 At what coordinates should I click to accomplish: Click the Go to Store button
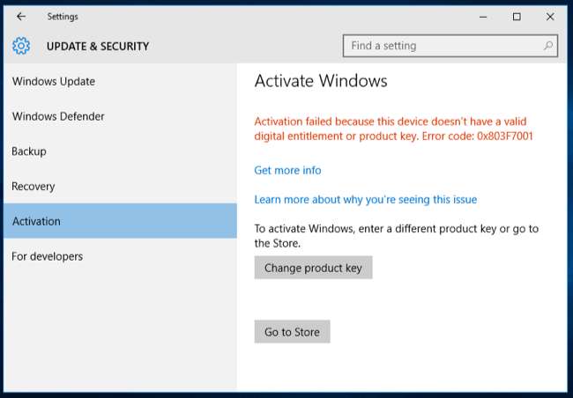(292, 332)
